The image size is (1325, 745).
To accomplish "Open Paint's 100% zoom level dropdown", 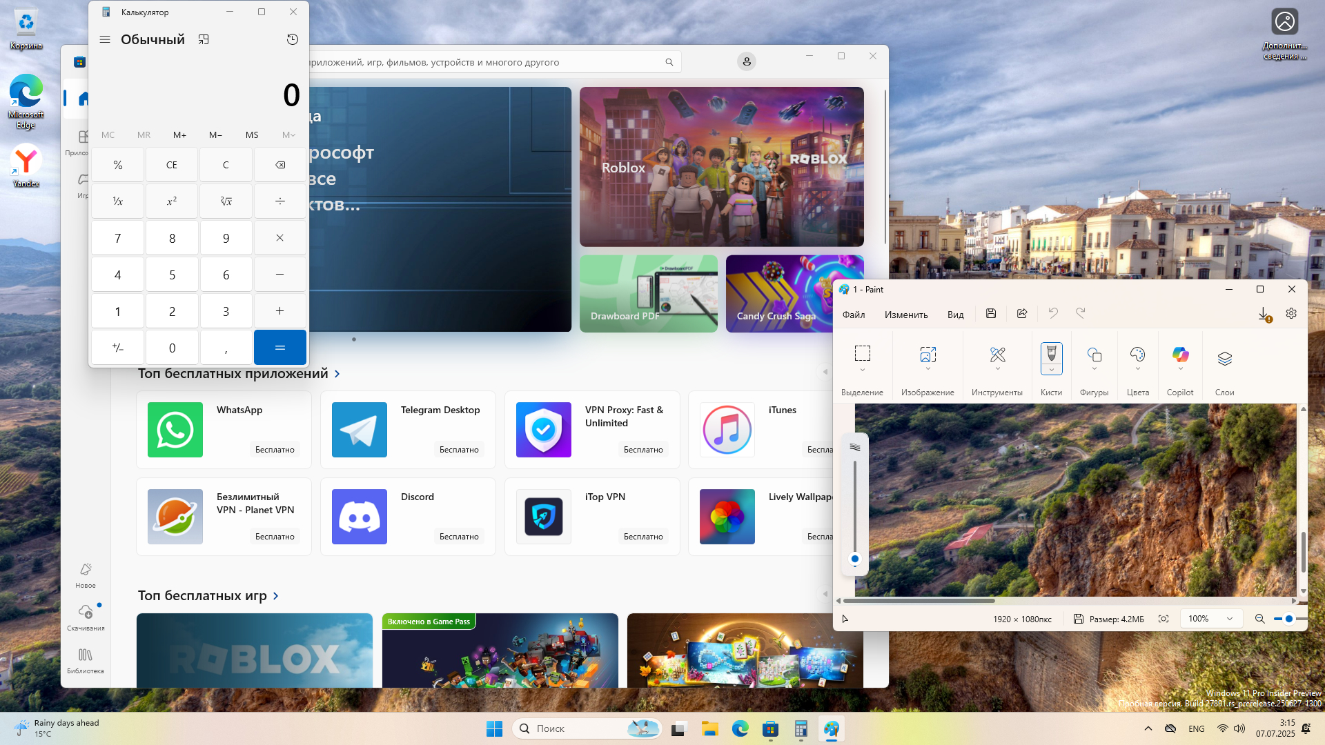I will tap(1211, 619).
